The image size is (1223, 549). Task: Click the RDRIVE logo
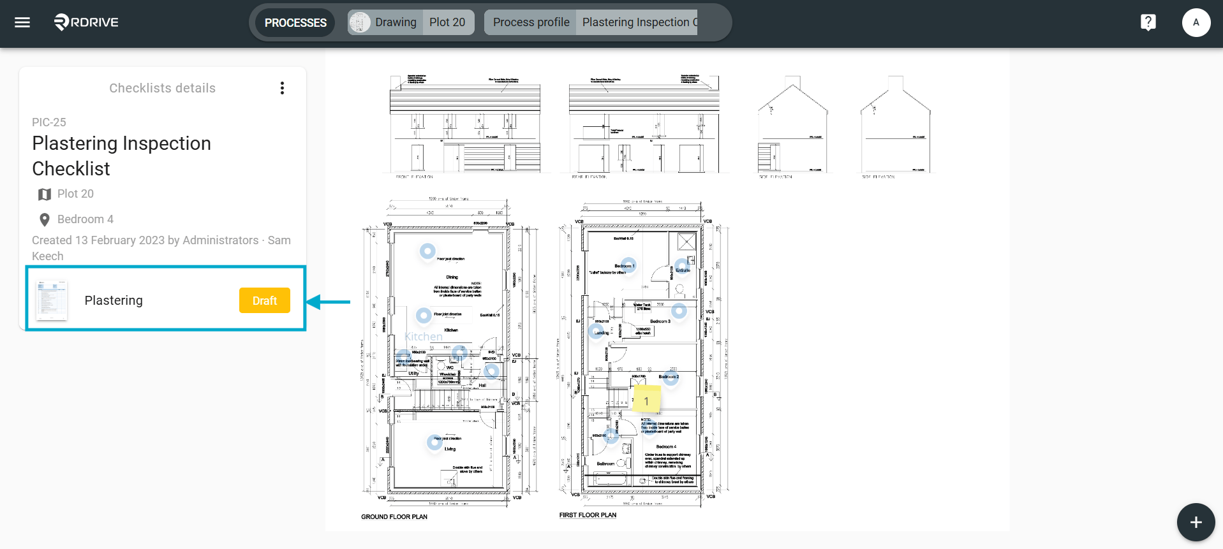pyautogui.click(x=86, y=22)
